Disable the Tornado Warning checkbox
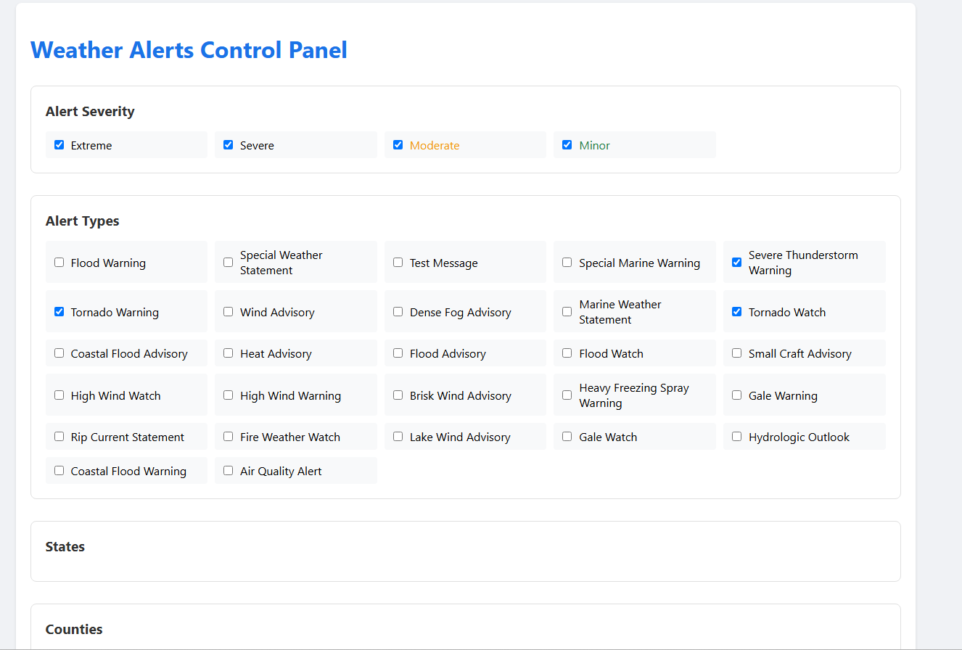Image resolution: width=962 pixels, height=650 pixels. pyautogui.click(x=59, y=312)
